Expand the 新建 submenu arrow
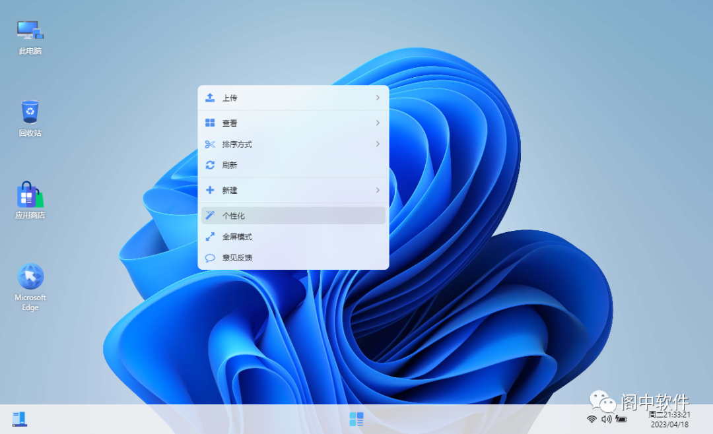Screen dimensions: 713x434 (x=378, y=190)
